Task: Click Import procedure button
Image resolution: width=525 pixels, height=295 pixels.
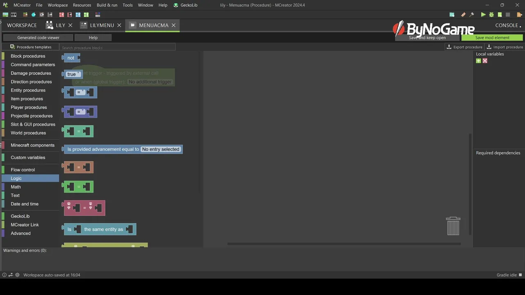Action: 504,47
